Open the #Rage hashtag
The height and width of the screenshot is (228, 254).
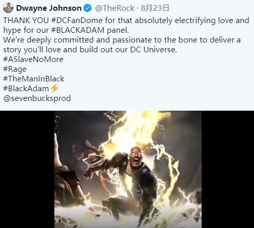tap(15, 69)
